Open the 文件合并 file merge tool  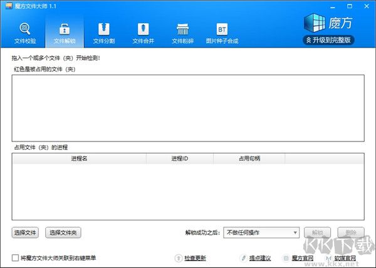tap(144, 33)
